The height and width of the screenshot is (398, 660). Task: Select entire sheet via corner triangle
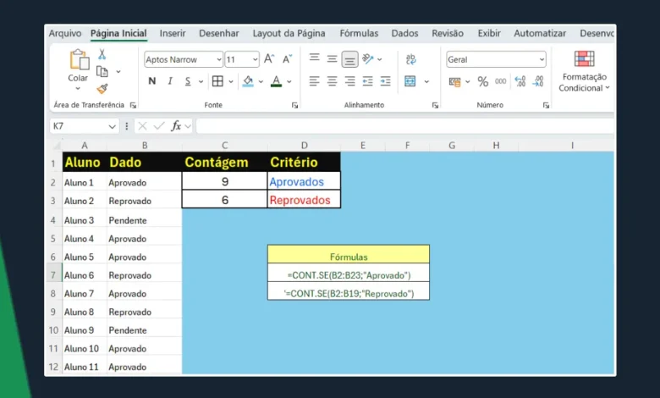[56, 146]
